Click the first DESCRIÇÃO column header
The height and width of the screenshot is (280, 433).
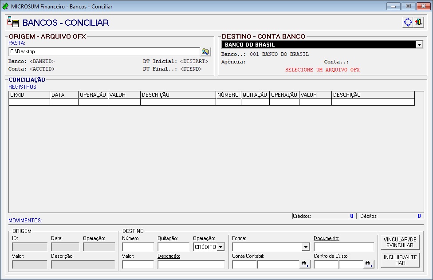click(178, 95)
